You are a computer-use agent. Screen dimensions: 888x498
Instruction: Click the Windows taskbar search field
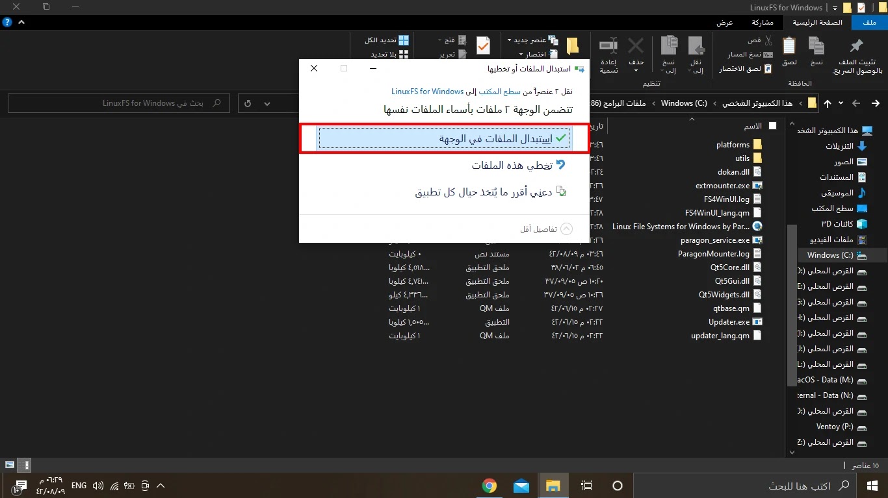744,485
